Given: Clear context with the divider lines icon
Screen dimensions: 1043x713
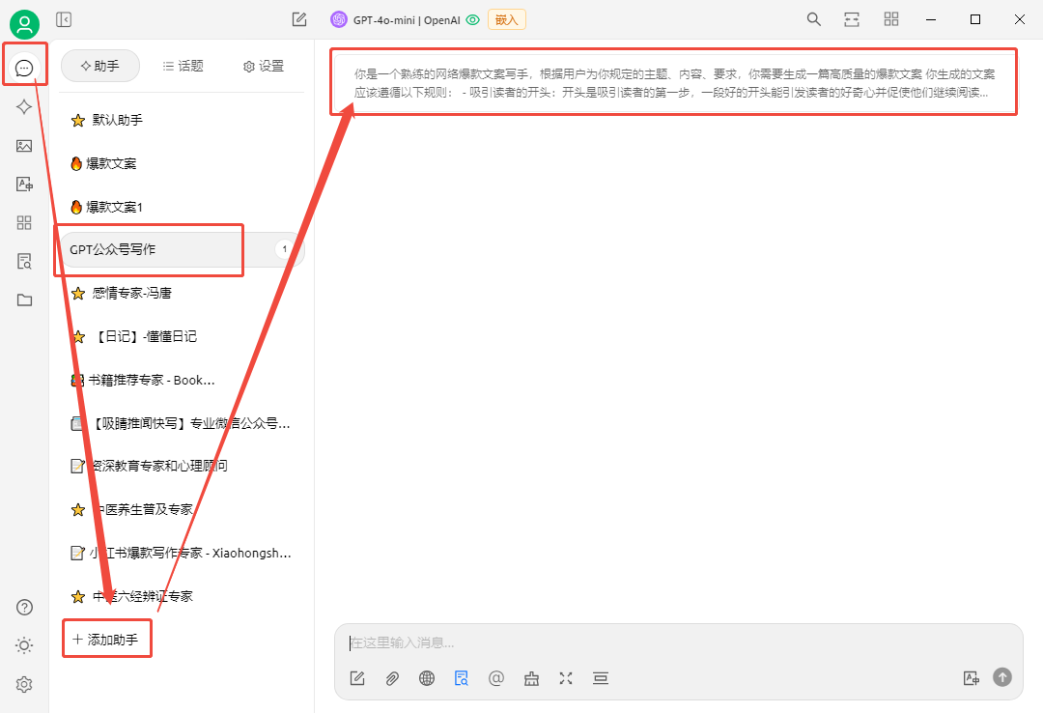Looking at the screenshot, I should pyautogui.click(x=601, y=678).
